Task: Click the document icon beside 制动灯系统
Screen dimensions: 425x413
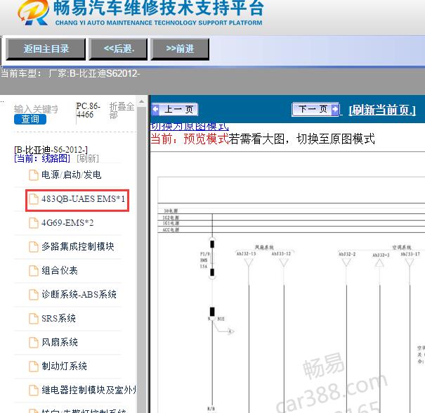Action: (34, 367)
